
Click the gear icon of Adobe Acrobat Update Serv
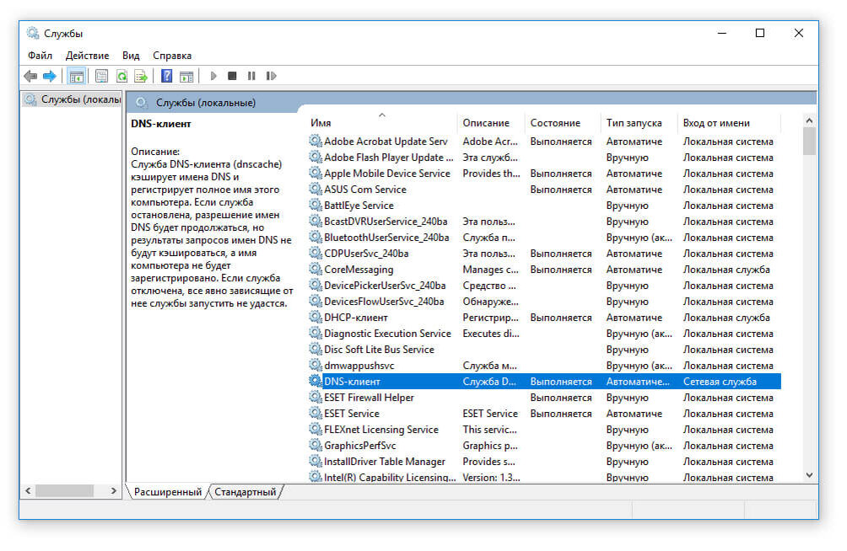click(316, 142)
